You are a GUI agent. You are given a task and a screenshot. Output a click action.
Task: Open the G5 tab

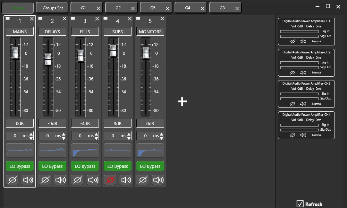pos(153,8)
